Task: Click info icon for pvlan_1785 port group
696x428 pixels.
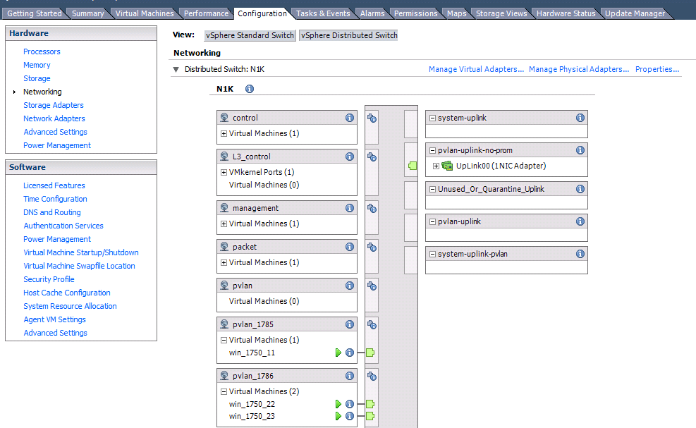Action: point(350,324)
